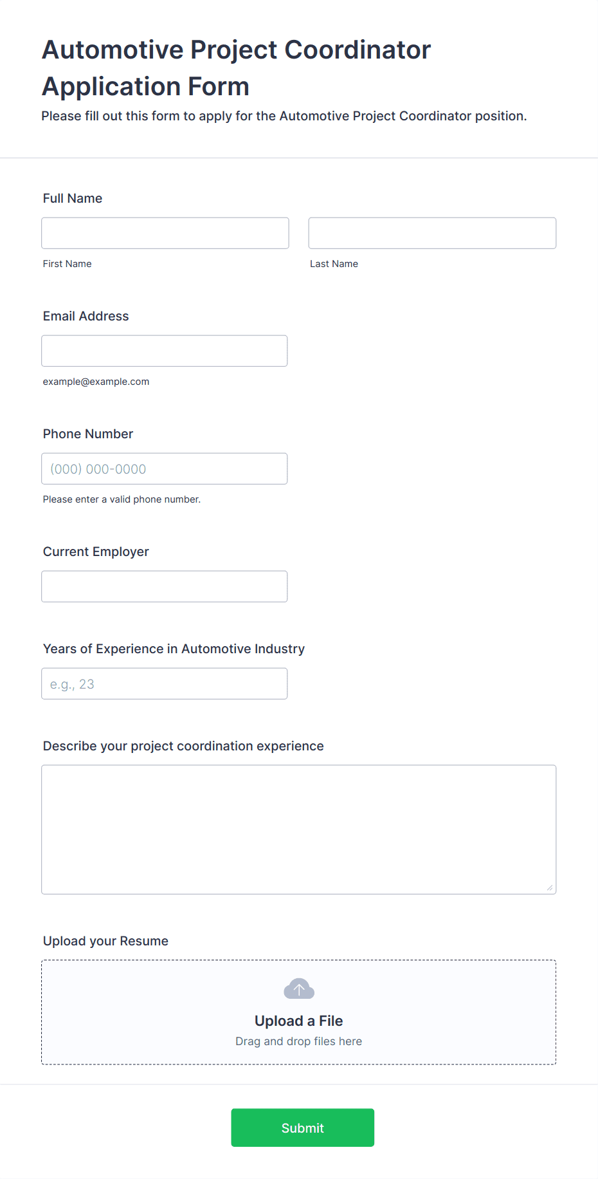This screenshot has height=1179, width=598.
Task: Click the First Name input field
Action: click(165, 233)
